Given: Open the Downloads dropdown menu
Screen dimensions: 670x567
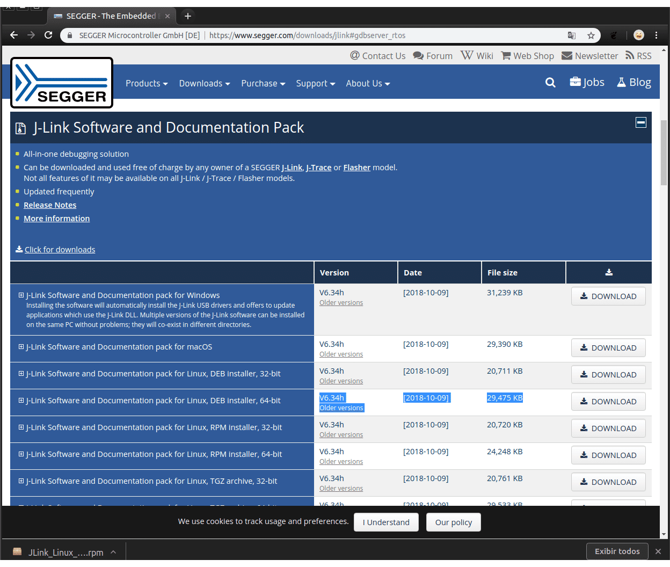Looking at the screenshot, I should [205, 83].
